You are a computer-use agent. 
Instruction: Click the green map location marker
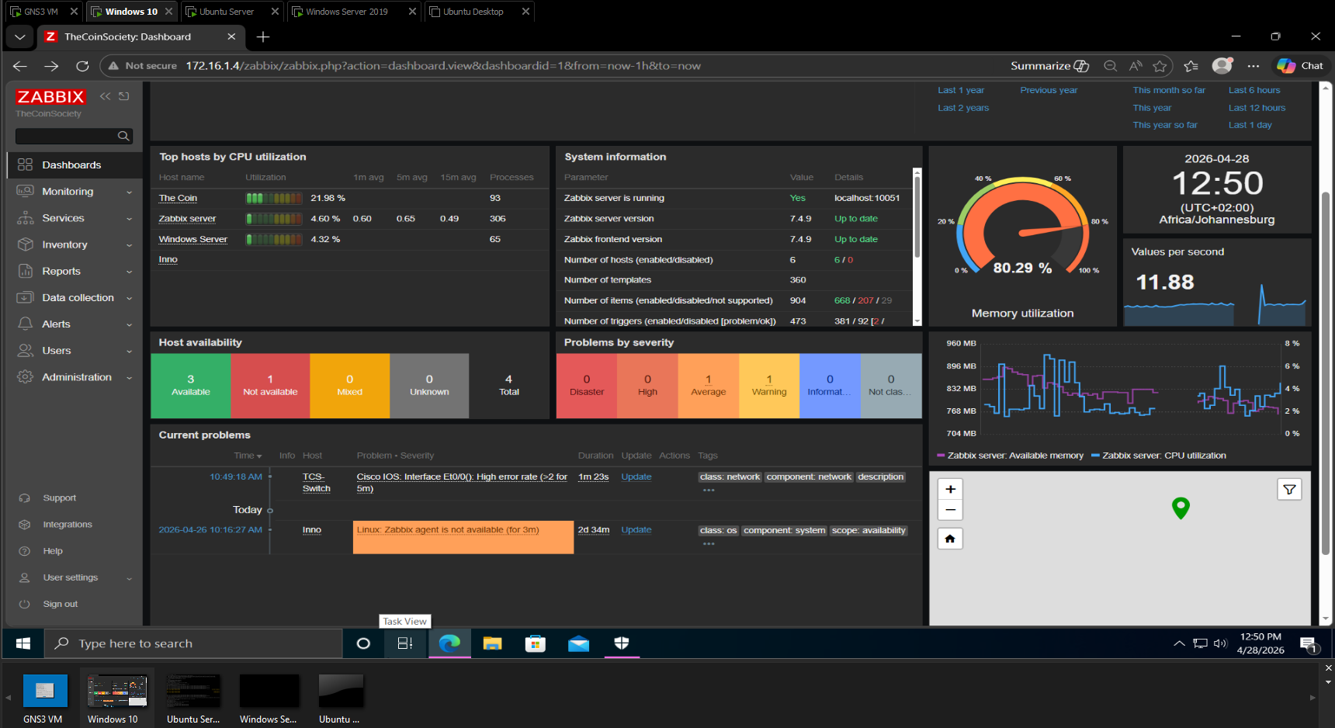click(x=1181, y=508)
